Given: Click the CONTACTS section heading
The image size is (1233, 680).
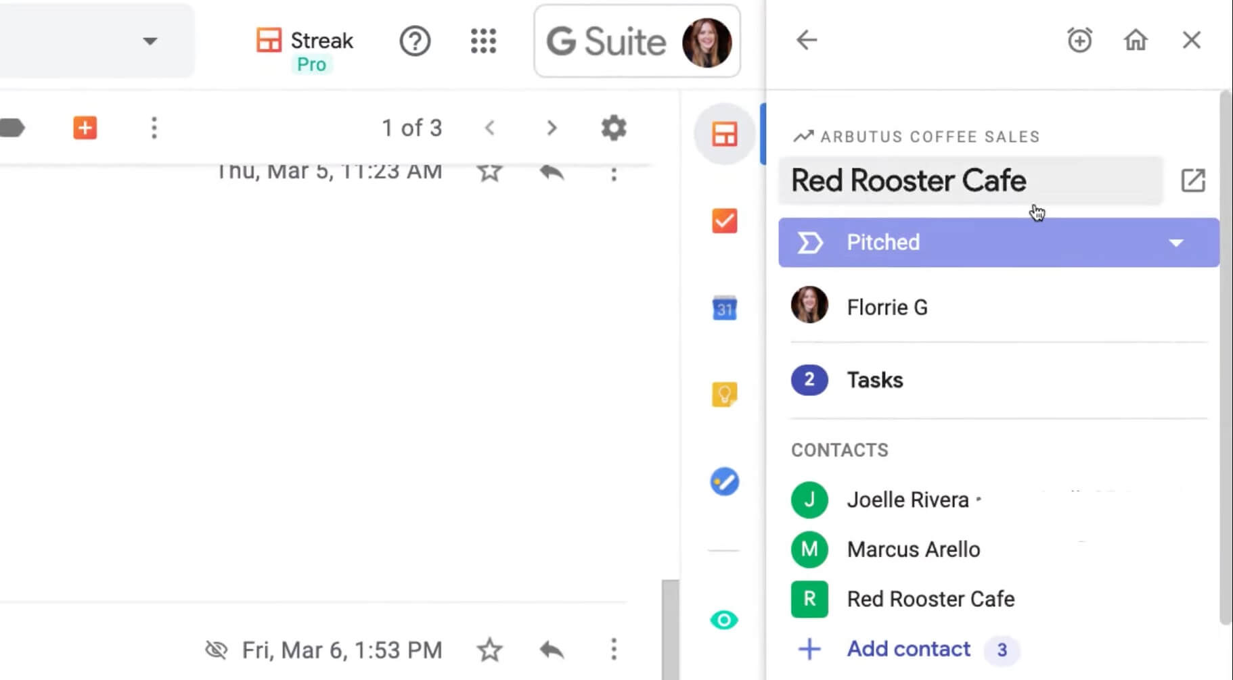Looking at the screenshot, I should coord(839,450).
